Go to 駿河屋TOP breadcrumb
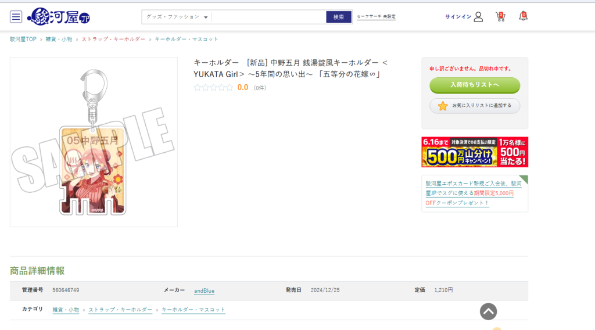595x330 pixels. (23, 39)
